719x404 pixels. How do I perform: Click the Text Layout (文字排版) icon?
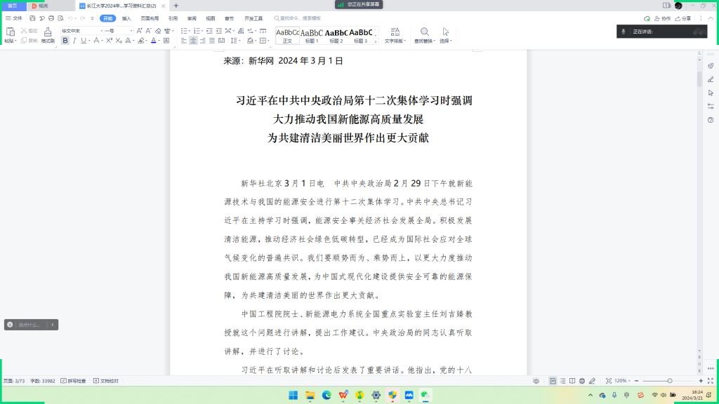point(395,32)
